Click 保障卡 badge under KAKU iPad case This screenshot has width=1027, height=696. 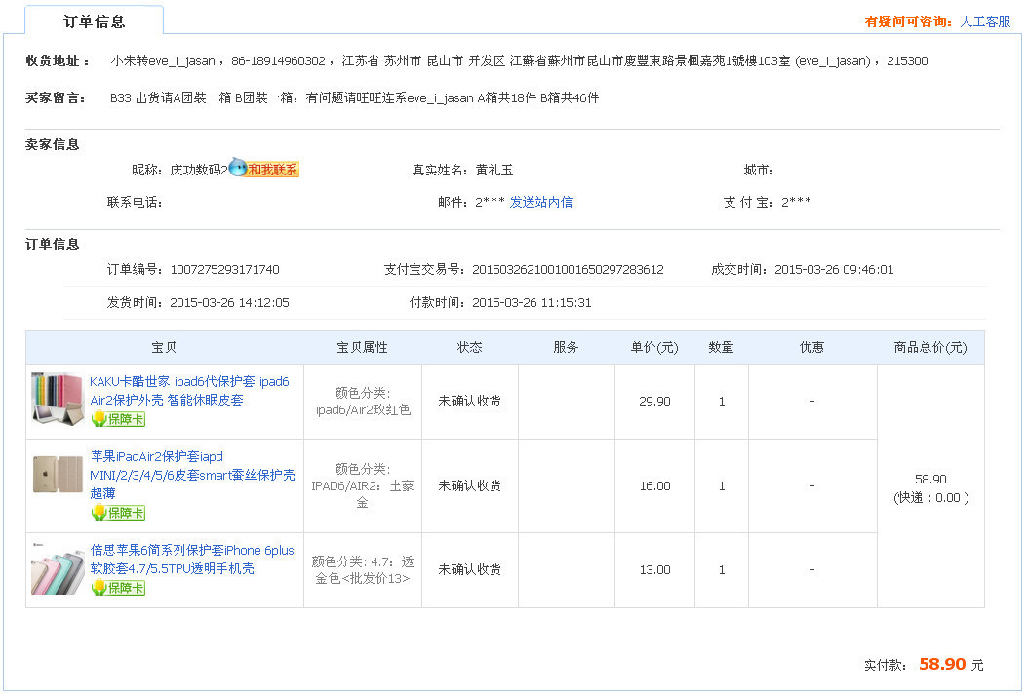click(x=118, y=419)
